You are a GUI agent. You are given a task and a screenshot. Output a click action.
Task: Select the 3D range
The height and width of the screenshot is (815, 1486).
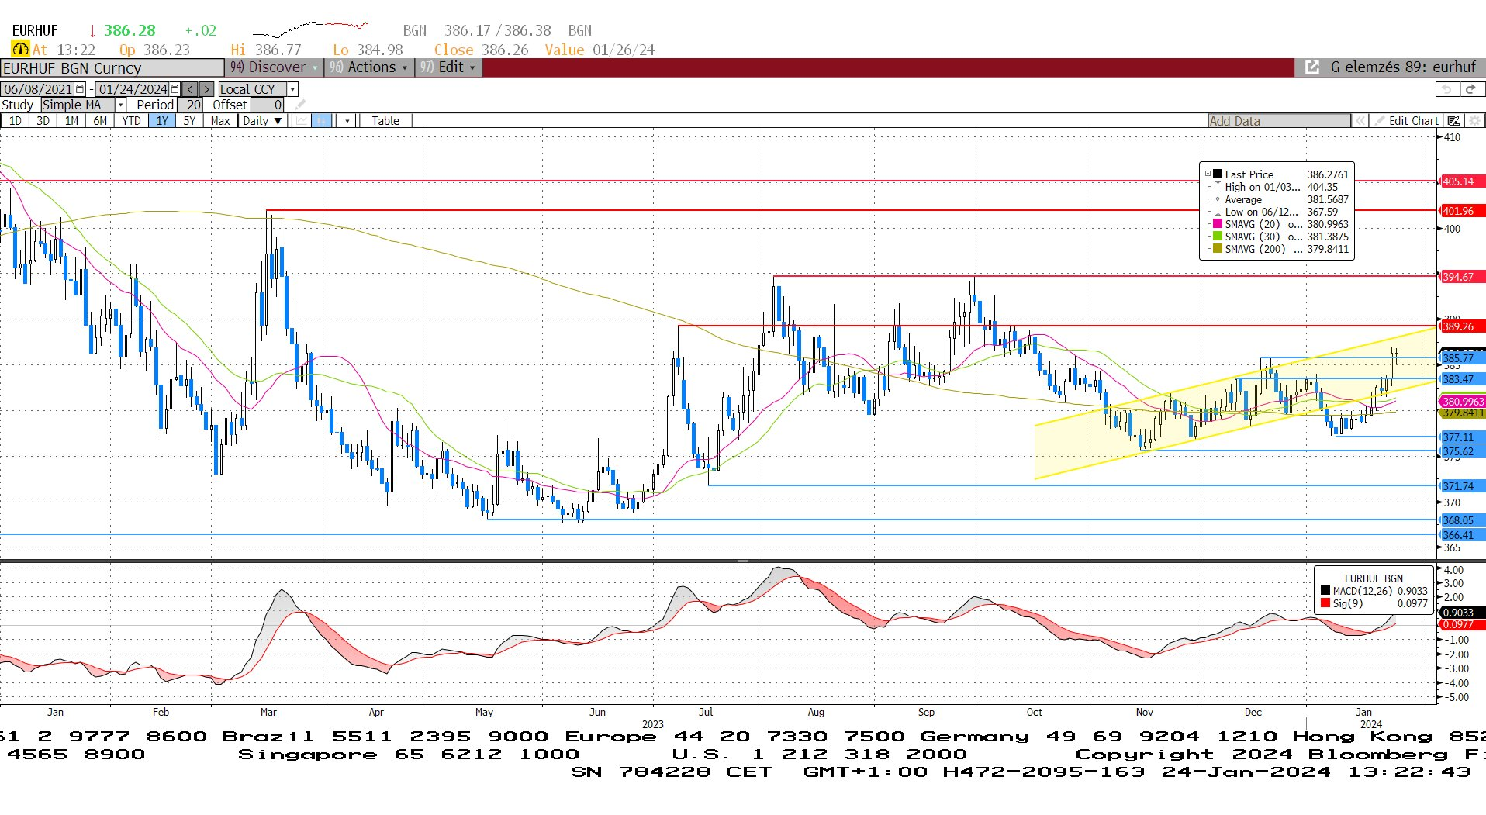[x=43, y=121]
